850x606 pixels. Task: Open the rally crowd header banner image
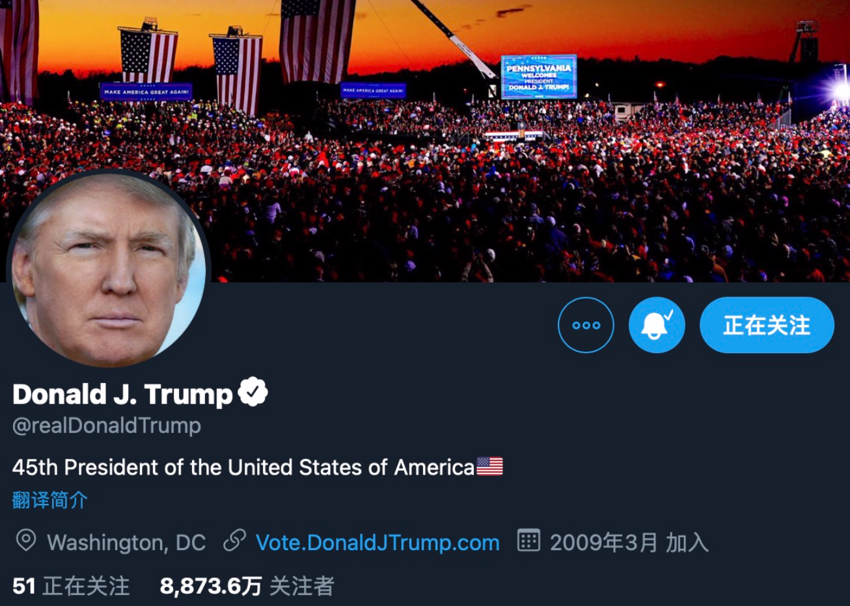[425, 140]
